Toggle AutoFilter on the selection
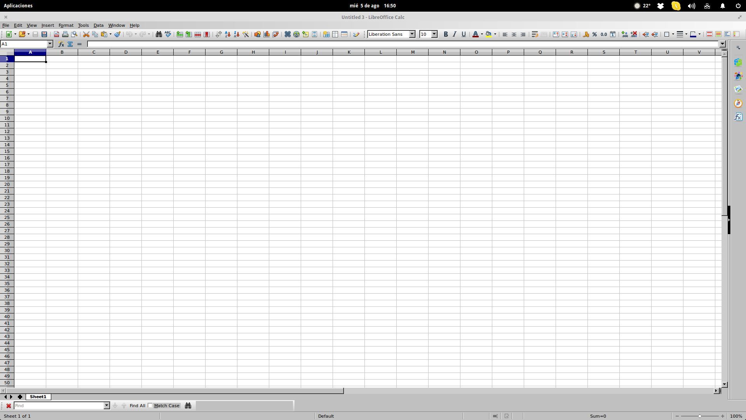This screenshot has height=420, width=746. (x=246, y=34)
